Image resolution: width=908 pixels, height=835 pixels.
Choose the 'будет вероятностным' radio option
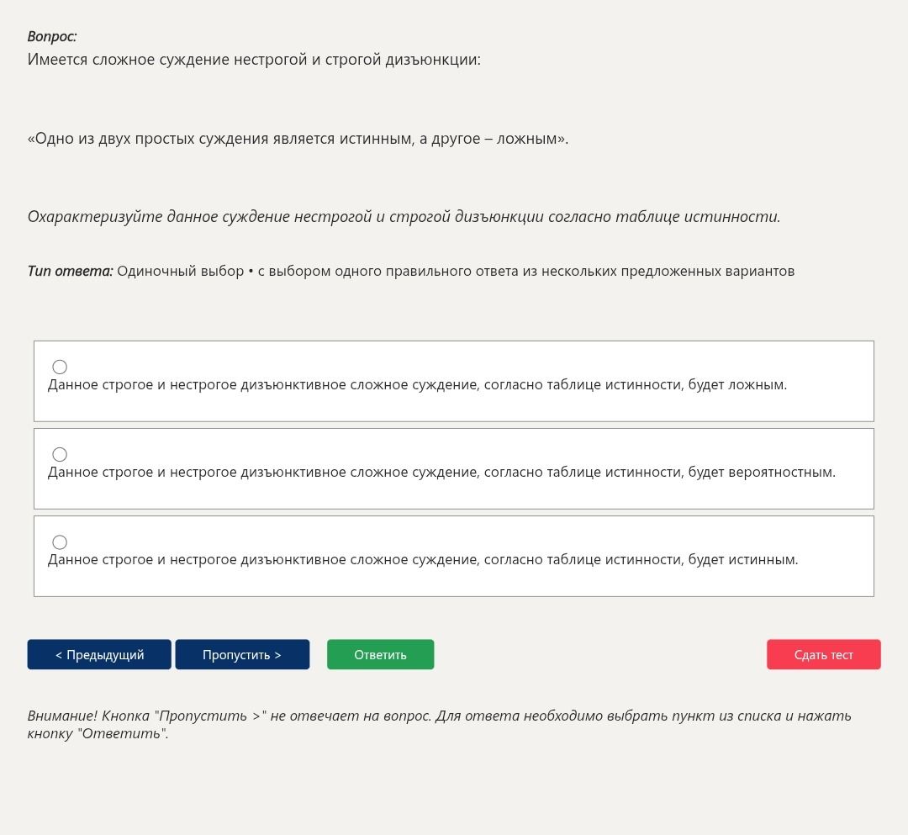60,454
